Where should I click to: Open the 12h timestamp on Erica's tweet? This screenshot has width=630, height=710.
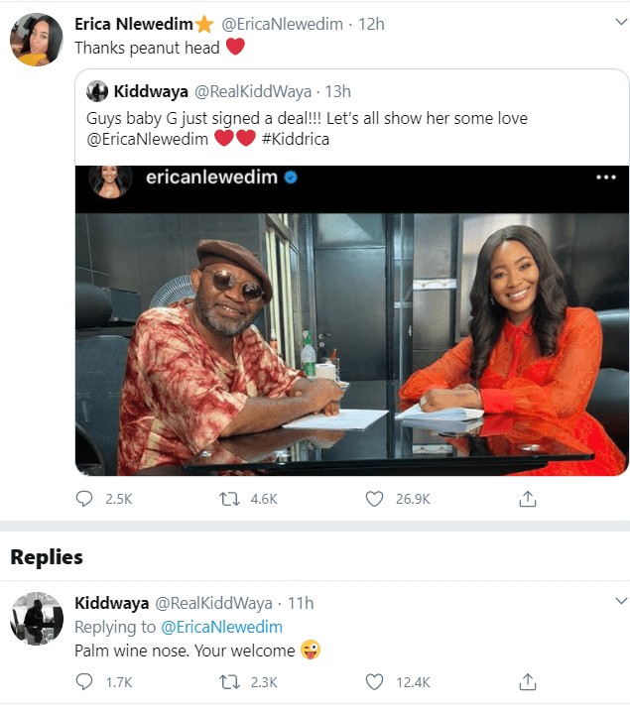[371, 24]
